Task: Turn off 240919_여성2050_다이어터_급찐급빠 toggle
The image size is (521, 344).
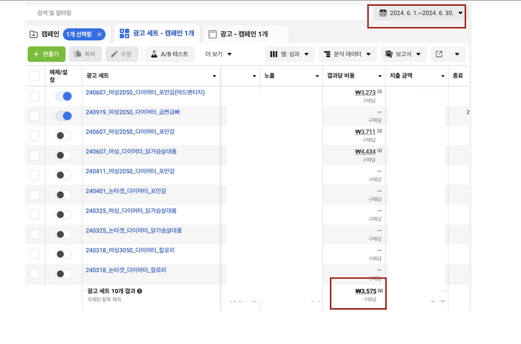Action: (x=64, y=116)
